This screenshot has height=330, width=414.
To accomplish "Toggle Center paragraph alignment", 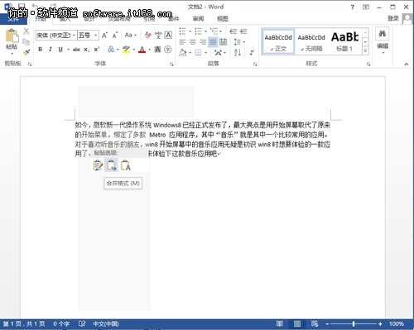I will [192, 42].
